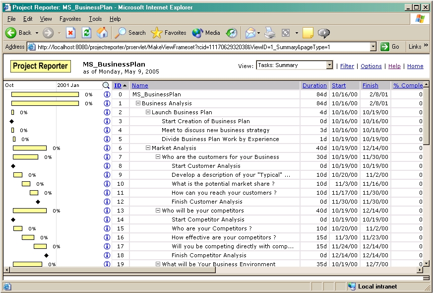
Task: Collapse the Market Analysis group
Action: coord(148,148)
